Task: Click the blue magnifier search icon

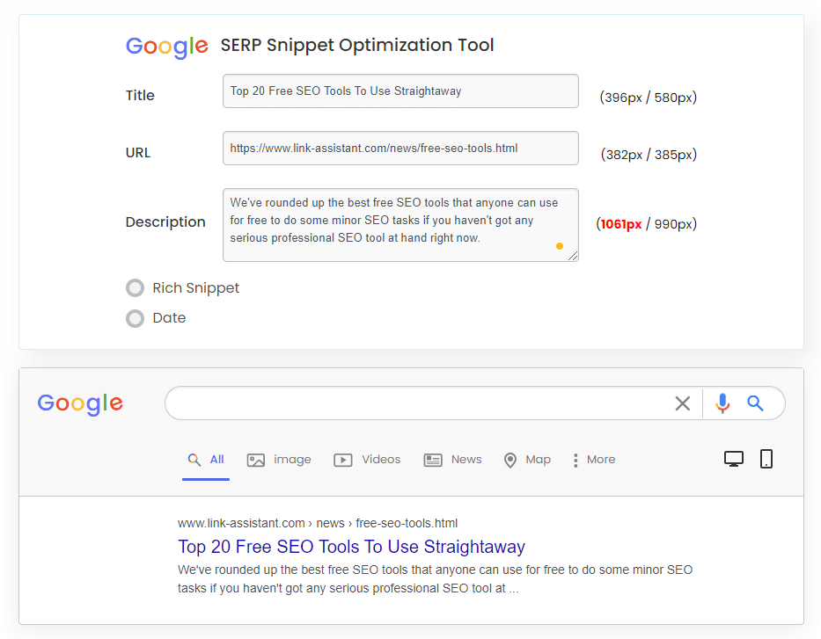Action: point(755,403)
